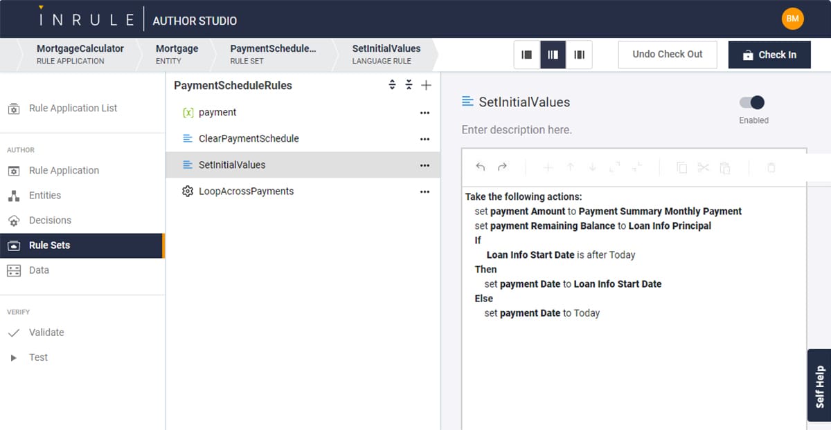
Task: Navigate to the Mortgage entity breadcrumb
Action: click(x=177, y=54)
